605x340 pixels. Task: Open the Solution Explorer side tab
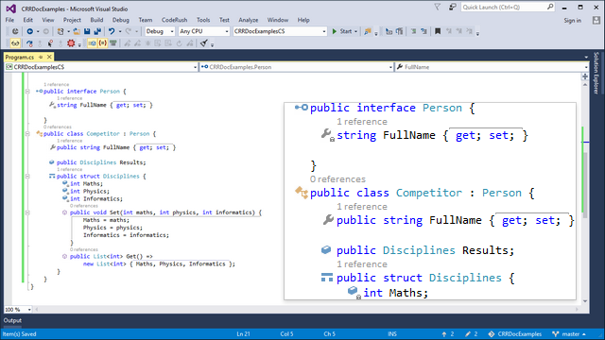596,73
